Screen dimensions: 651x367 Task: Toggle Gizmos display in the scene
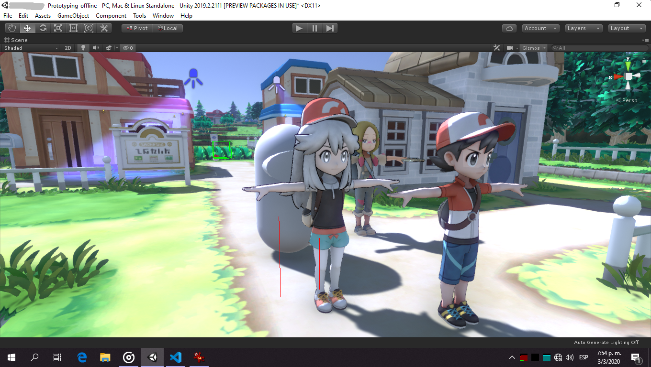coord(531,48)
